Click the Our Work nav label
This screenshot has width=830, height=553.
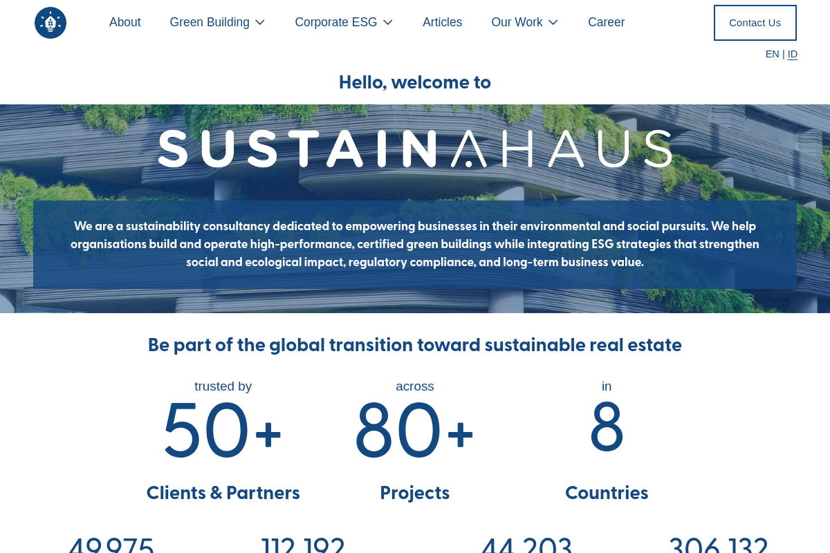point(516,22)
